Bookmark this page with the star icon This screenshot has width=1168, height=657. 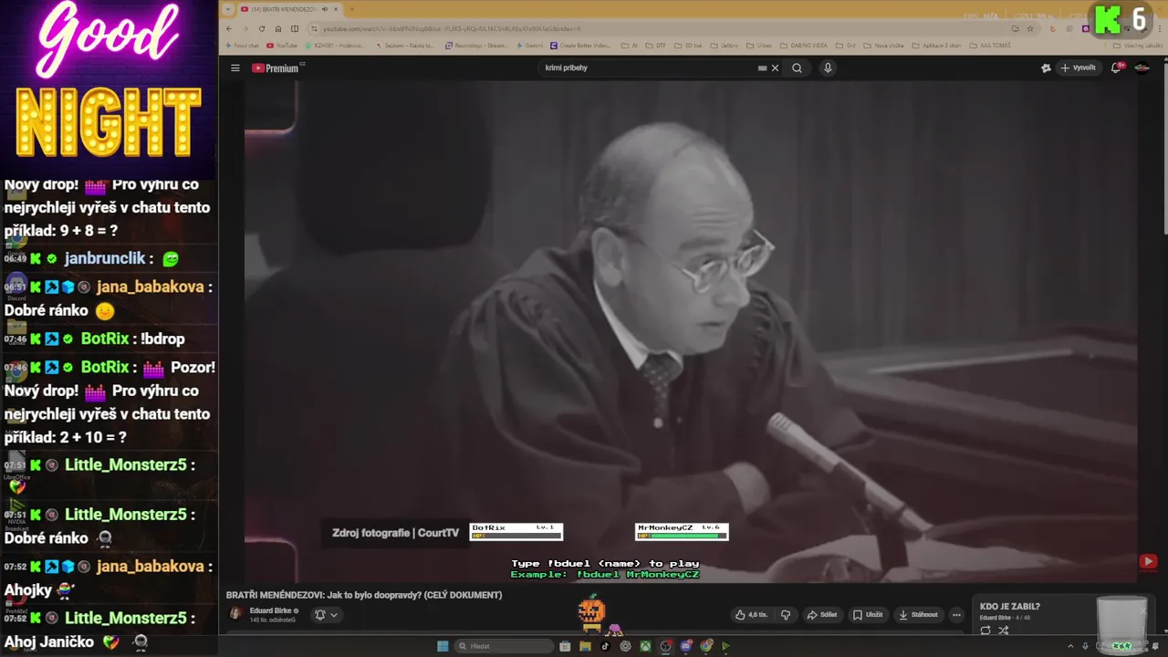click(x=1030, y=28)
